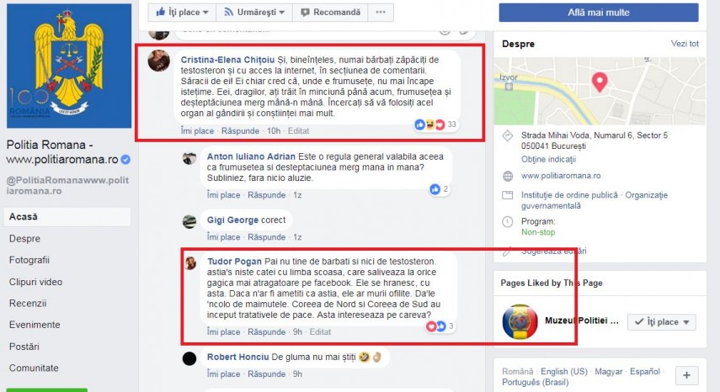720x392 pixels.
Task: Click the verified badge next to page name
Action: pos(125,160)
